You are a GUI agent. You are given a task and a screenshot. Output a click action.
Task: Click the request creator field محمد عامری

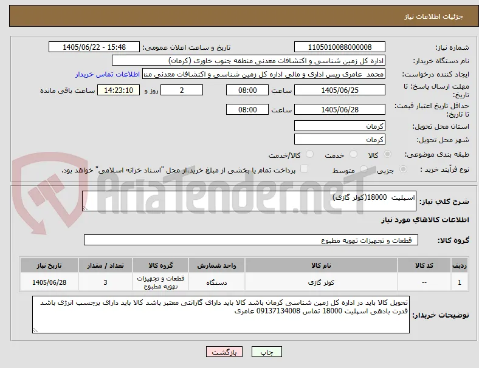click(264, 74)
